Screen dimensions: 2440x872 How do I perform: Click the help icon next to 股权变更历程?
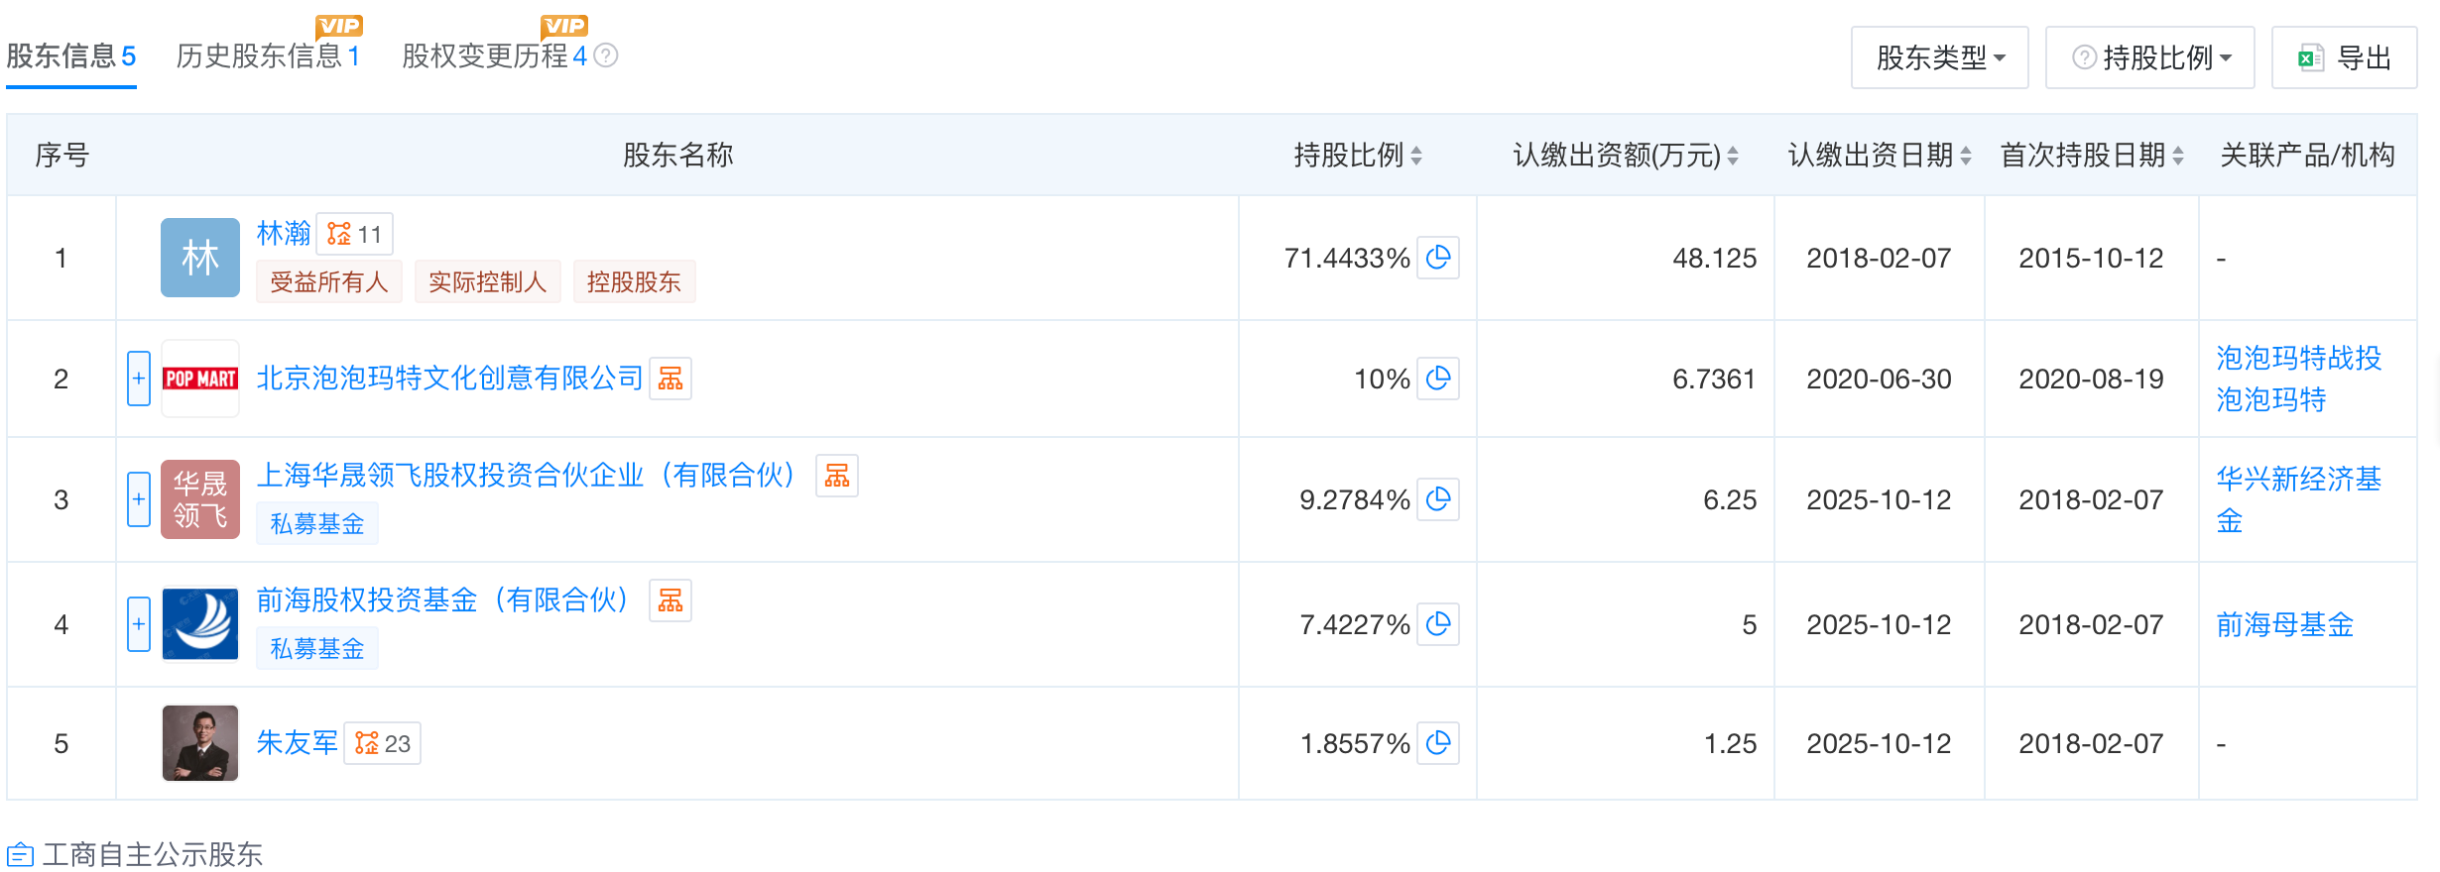[605, 55]
